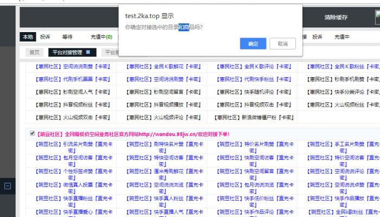Open 豌豆社区 微信真人投票 item
The image size is (380, 217).
[74, 188]
